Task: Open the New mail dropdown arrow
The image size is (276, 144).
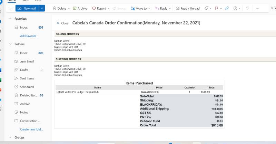Action: (x=42, y=8)
